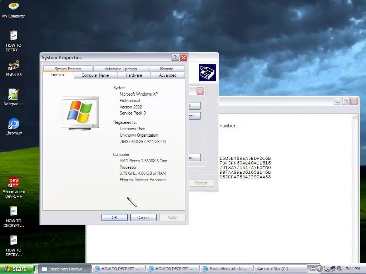This screenshot has height=274, width=366.
Task: Close the Notepad window
Action: (354, 102)
